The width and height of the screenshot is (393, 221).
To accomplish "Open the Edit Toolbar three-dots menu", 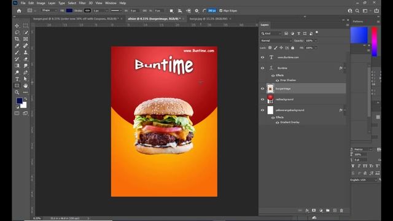I will click(x=25, y=93).
